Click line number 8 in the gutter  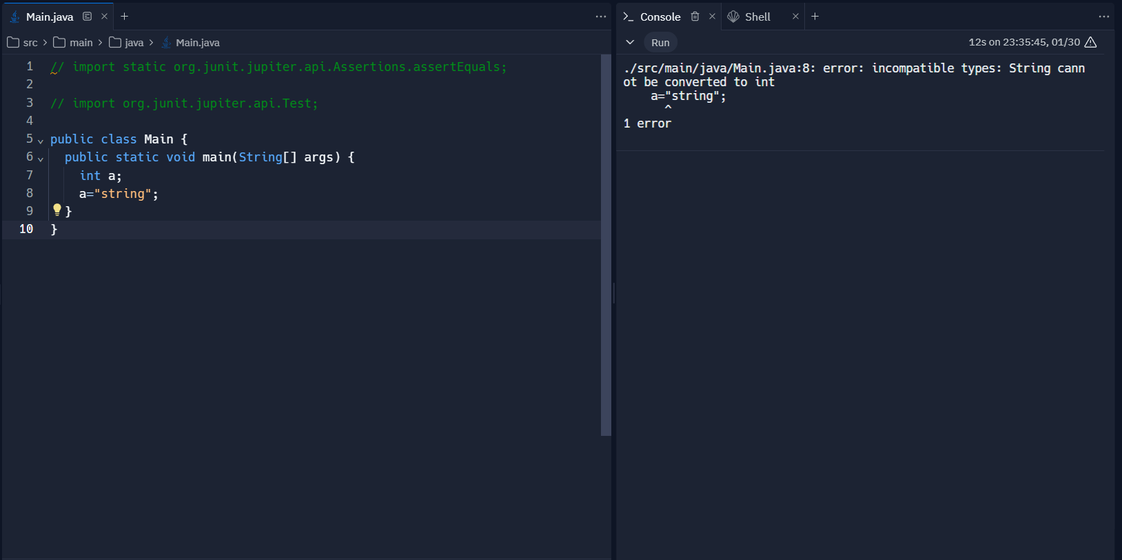(x=30, y=193)
